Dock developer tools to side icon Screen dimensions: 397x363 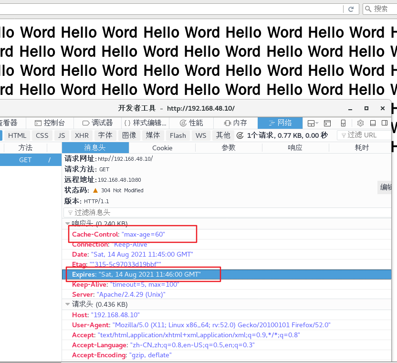click(385, 123)
